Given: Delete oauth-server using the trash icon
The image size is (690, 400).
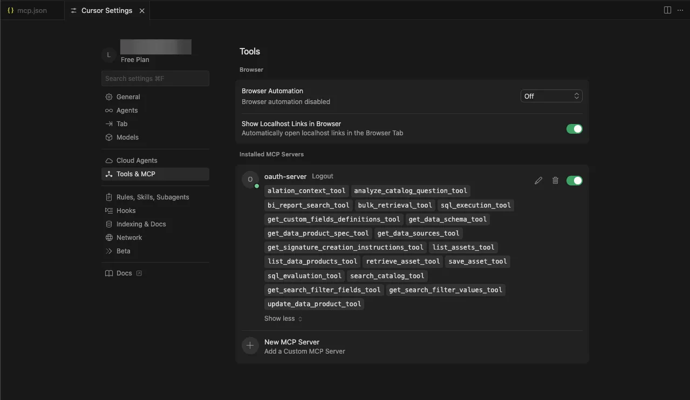Looking at the screenshot, I should 555,181.
